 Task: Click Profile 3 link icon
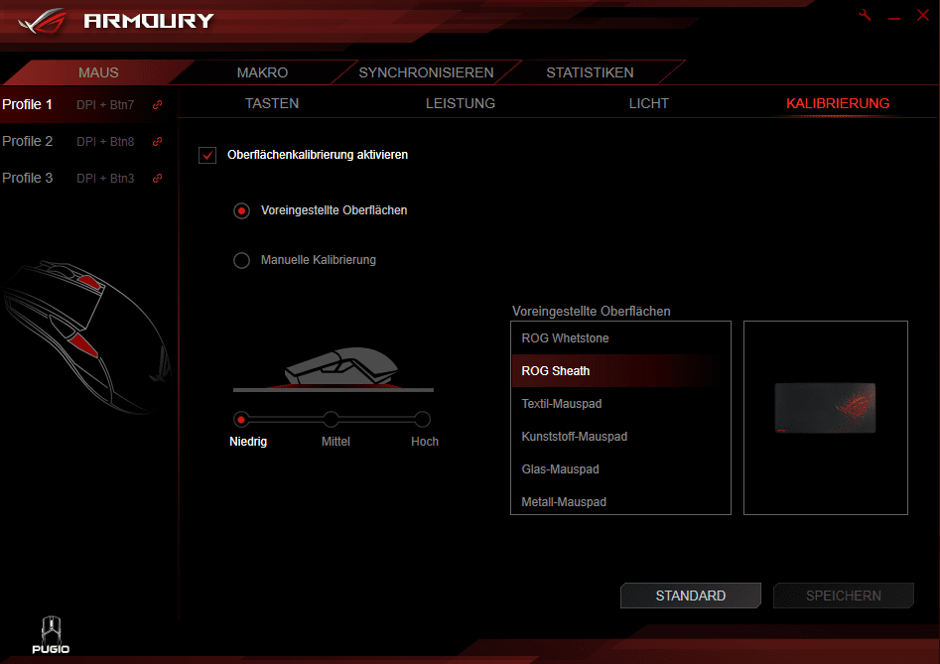[x=157, y=178]
